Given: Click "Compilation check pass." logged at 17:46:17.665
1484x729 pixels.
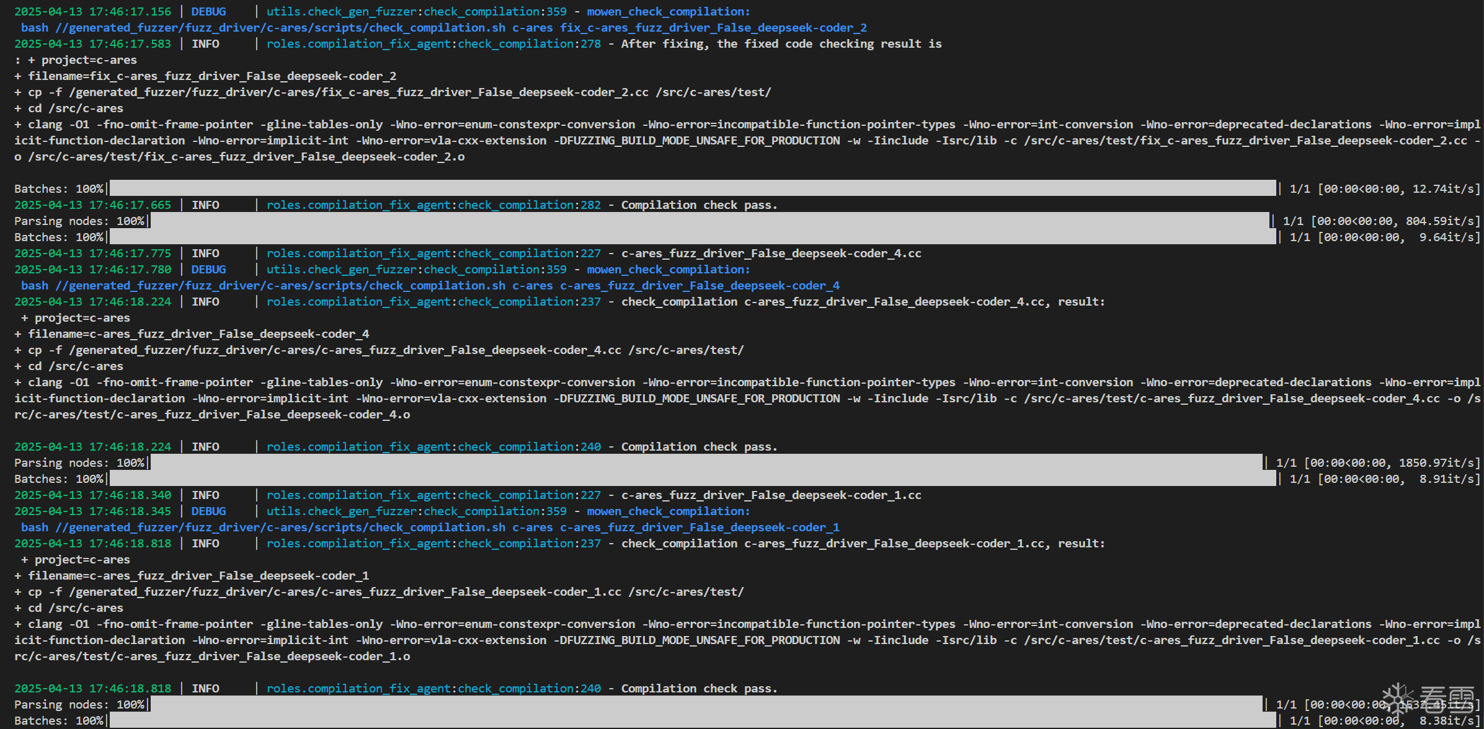Looking at the screenshot, I should click(x=699, y=205).
